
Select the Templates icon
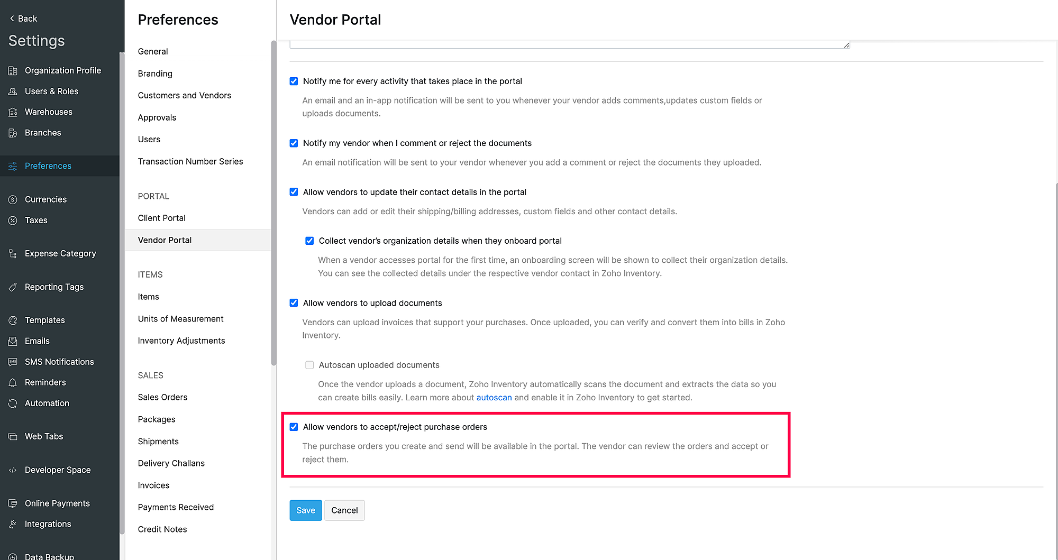[x=13, y=320]
